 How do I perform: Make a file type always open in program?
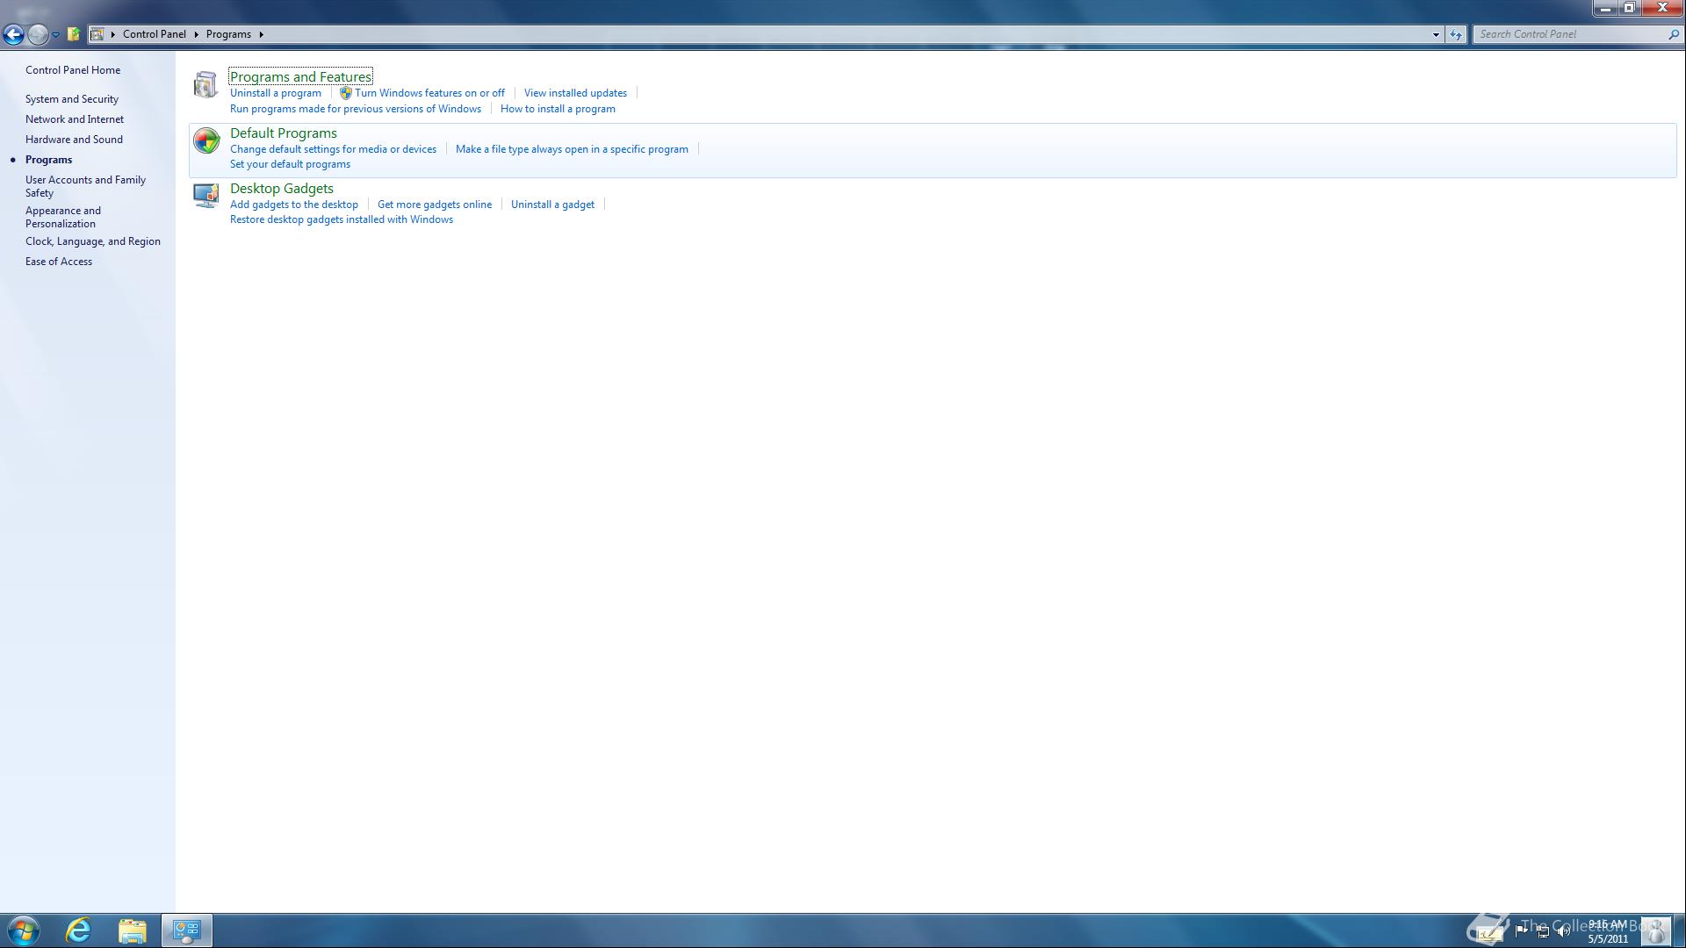(x=572, y=149)
